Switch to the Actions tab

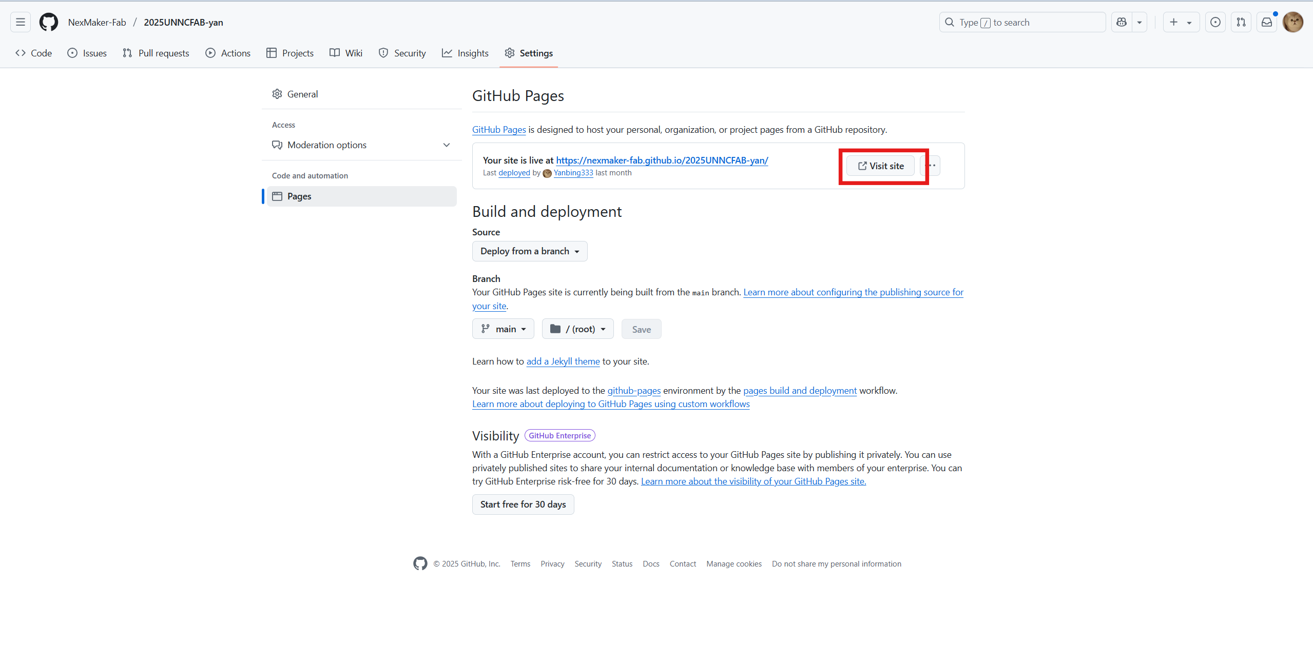228,53
